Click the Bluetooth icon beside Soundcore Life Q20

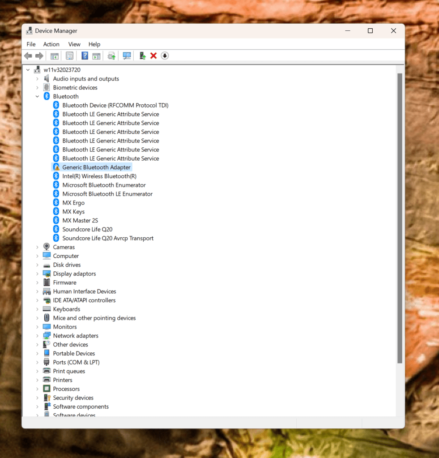(56, 229)
